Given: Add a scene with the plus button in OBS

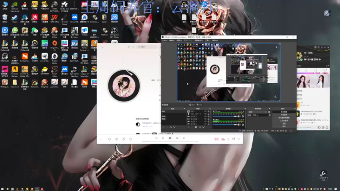Looking at the screenshot, I should click(163, 127).
